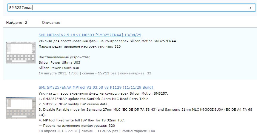Viewport: 257px width, 136px height.
Task: Click 'Silicon Power Ultima U03' line
Action: pos(59,62)
